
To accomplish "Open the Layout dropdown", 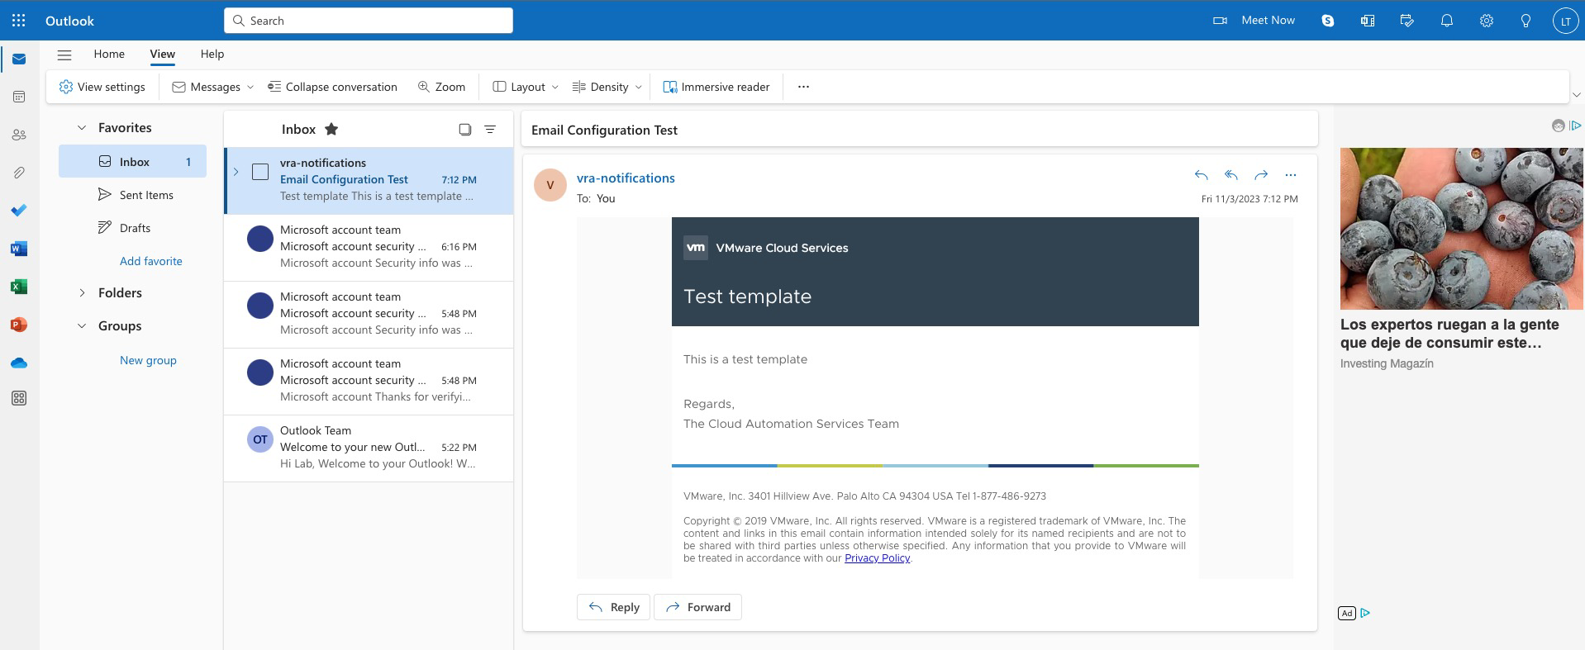I will [x=526, y=87].
